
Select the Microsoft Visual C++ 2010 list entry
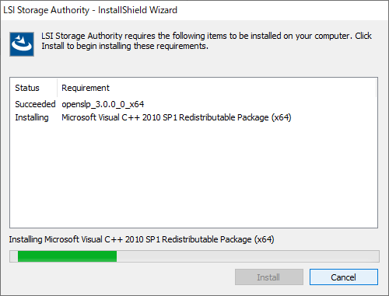177,117
